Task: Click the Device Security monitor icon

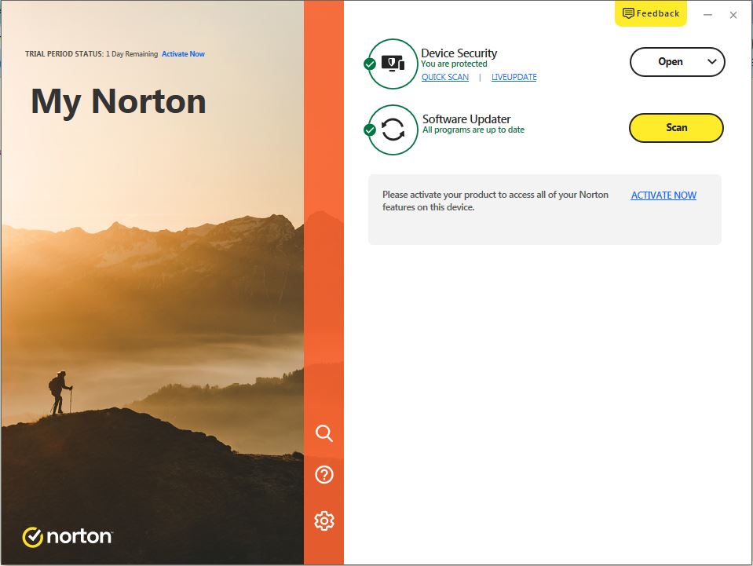Action: coord(393,64)
